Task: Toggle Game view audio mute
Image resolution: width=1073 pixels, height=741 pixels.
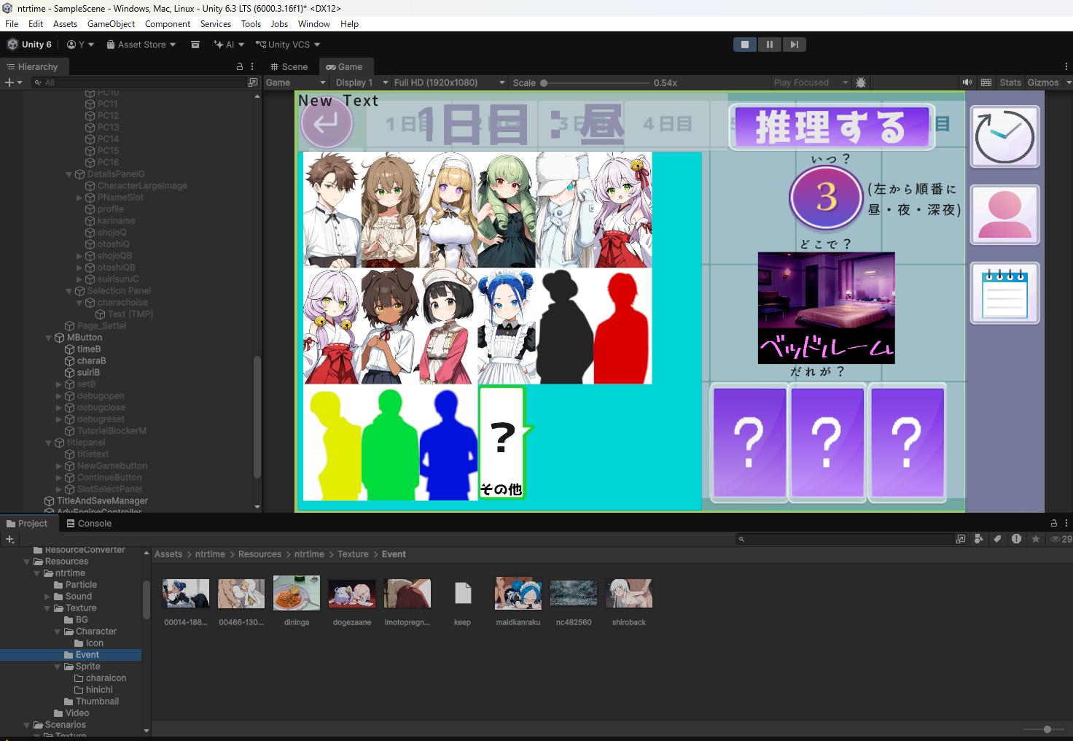Action: point(967,82)
